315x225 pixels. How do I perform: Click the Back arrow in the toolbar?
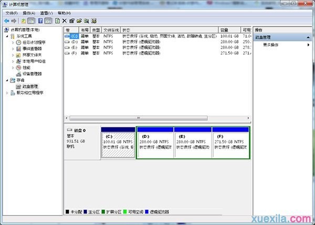coord(7,20)
